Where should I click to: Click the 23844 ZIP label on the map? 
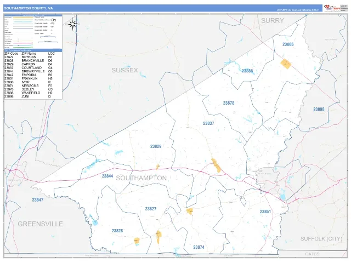[107, 176]
